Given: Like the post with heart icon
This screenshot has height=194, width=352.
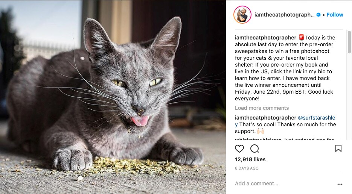Looking at the screenshot, I should coord(239,149).
